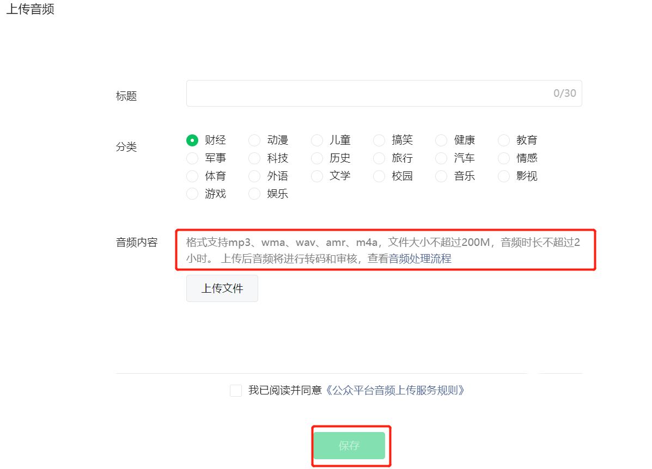Screen dimensions: 652x469
Task: Click the 标题 title input field
Action: pyautogui.click(x=384, y=94)
